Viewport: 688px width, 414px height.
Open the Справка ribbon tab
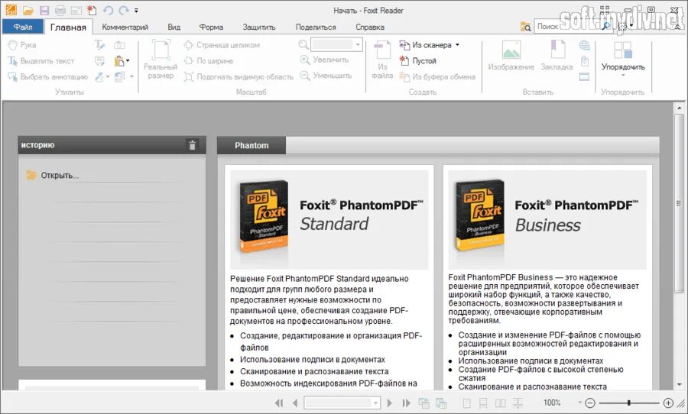pos(370,27)
